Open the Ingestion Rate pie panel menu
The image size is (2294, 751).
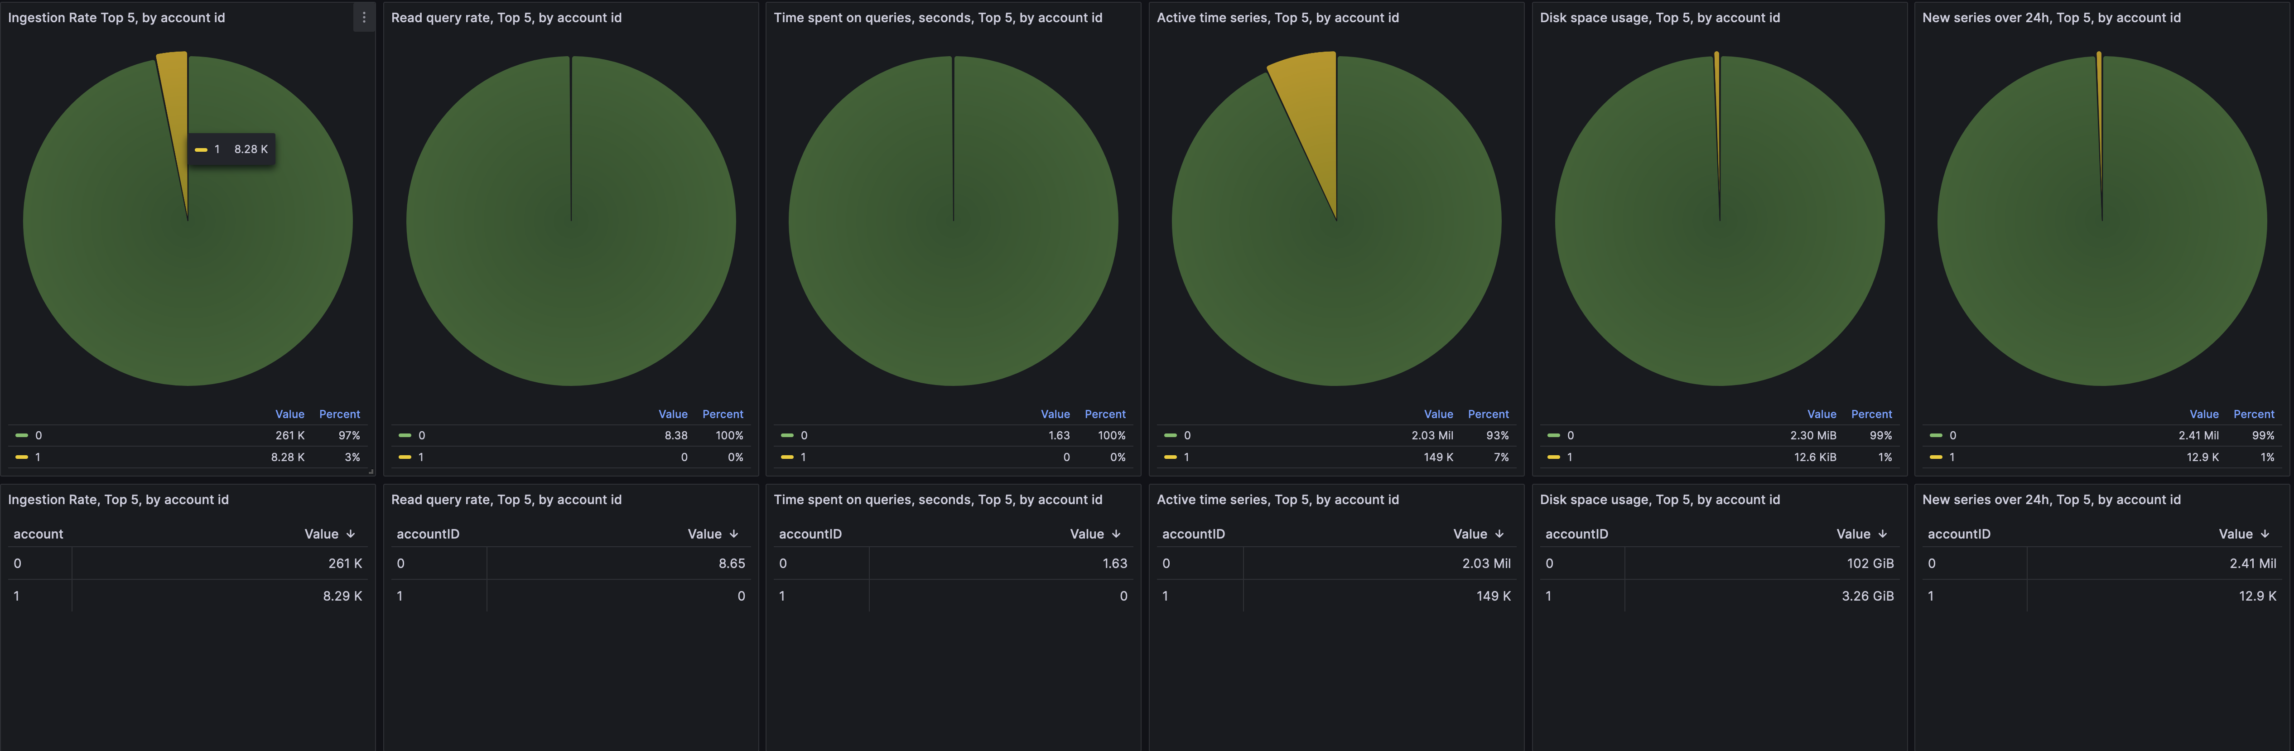coord(363,17)
